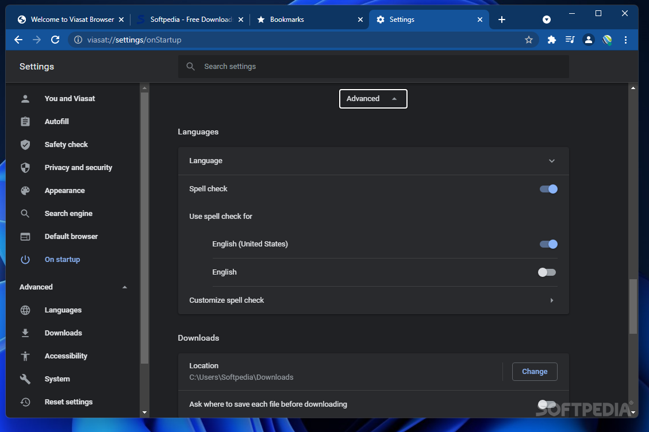The image size is (649, 432).
Task: Click the Downloads arrow icon in sidebar
Action: (x=25, y=333)
